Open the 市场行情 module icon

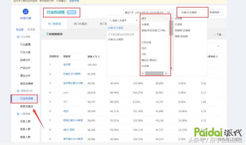pos(25,12)
